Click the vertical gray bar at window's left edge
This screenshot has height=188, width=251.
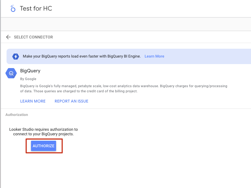pyautogui.click(x=1, y=94)
